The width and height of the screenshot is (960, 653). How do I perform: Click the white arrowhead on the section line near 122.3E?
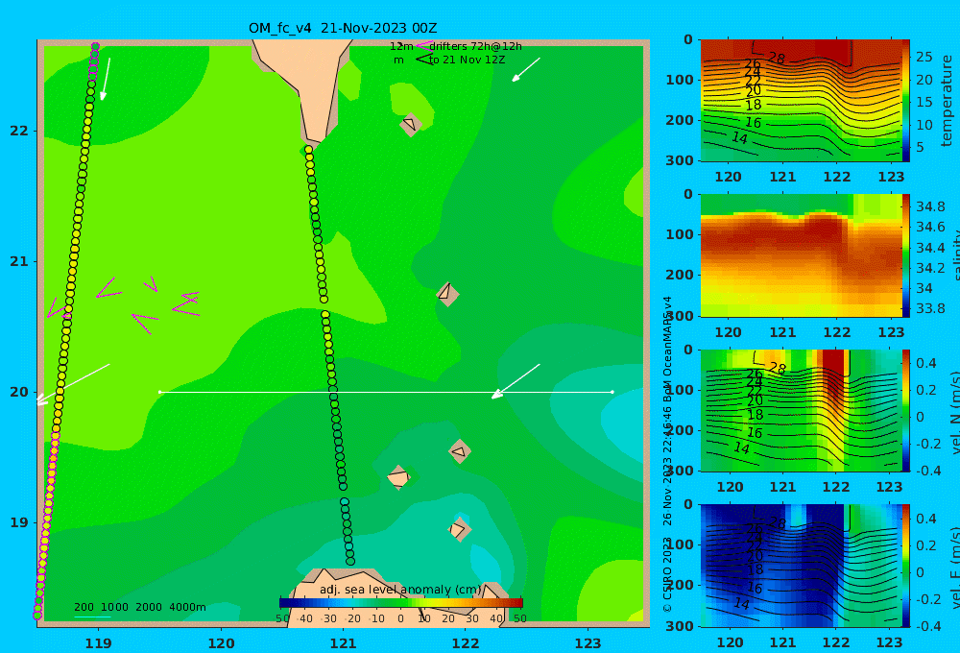point(497,394)
